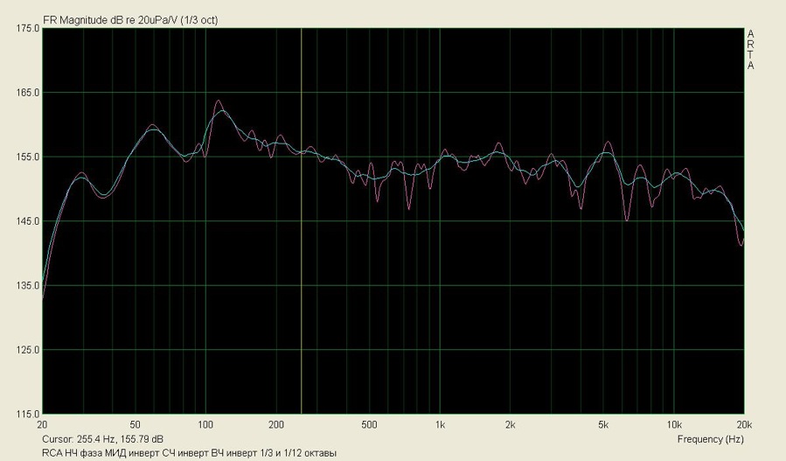Screen dimensions: 786x461
Task: Click the vertical ARTA watermark letters
Action: 750,50
